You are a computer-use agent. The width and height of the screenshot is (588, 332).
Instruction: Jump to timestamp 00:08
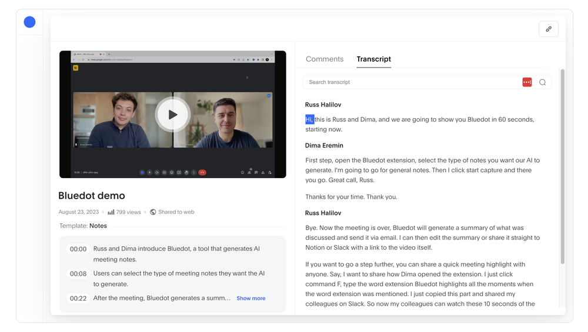(78, 274)
